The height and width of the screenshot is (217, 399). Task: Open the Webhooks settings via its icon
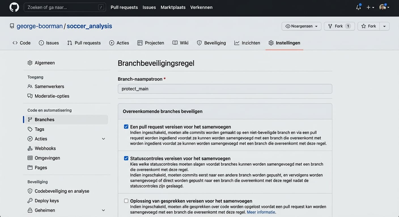pos(30,148)
